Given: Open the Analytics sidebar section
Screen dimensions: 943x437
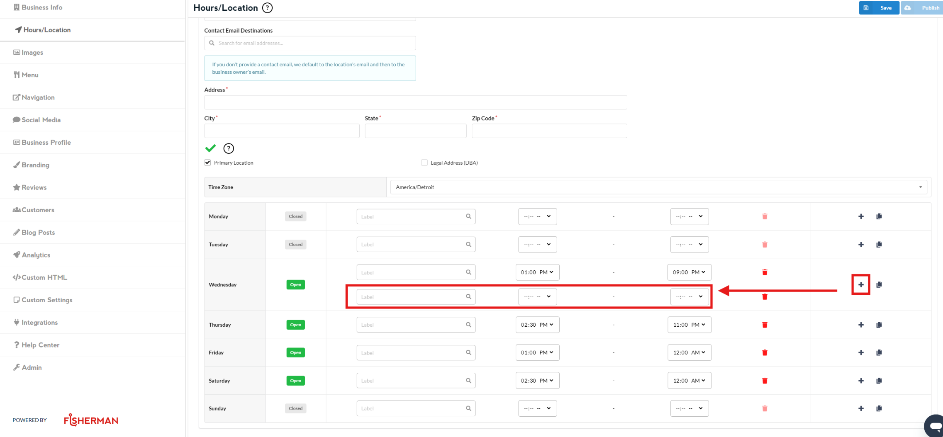Looking at the screenshot, I should point(36,255).
